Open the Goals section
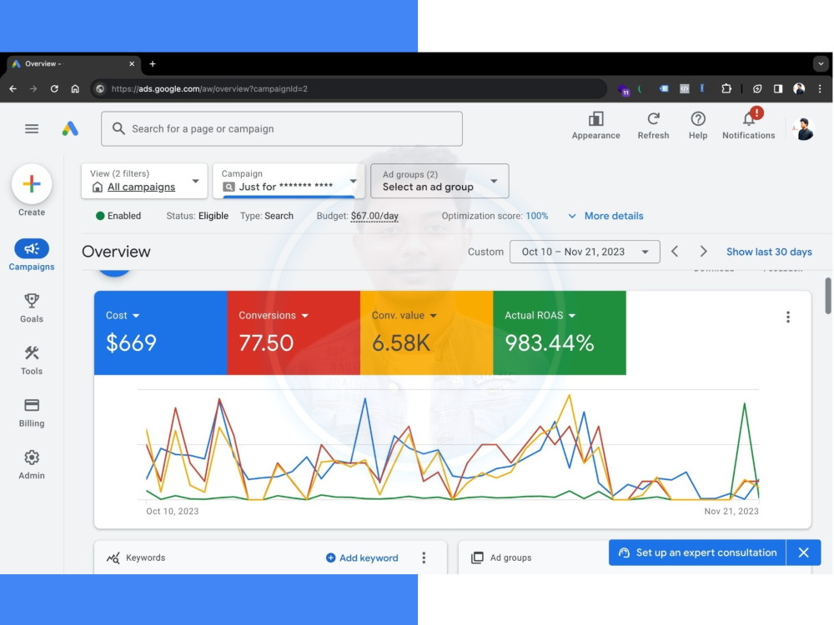This screenshot has height=625, width=834. 32,308
